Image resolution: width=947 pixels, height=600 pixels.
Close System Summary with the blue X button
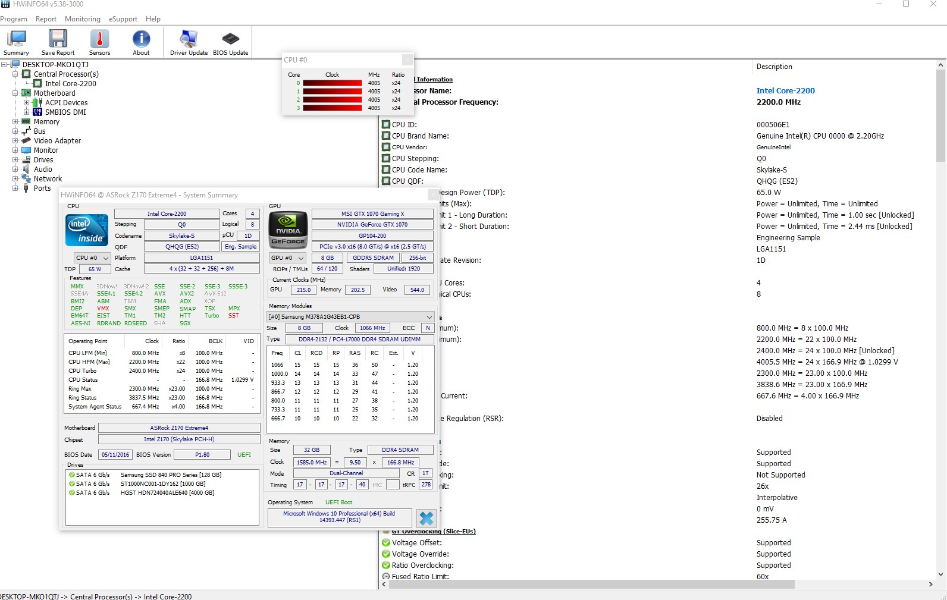426,518
